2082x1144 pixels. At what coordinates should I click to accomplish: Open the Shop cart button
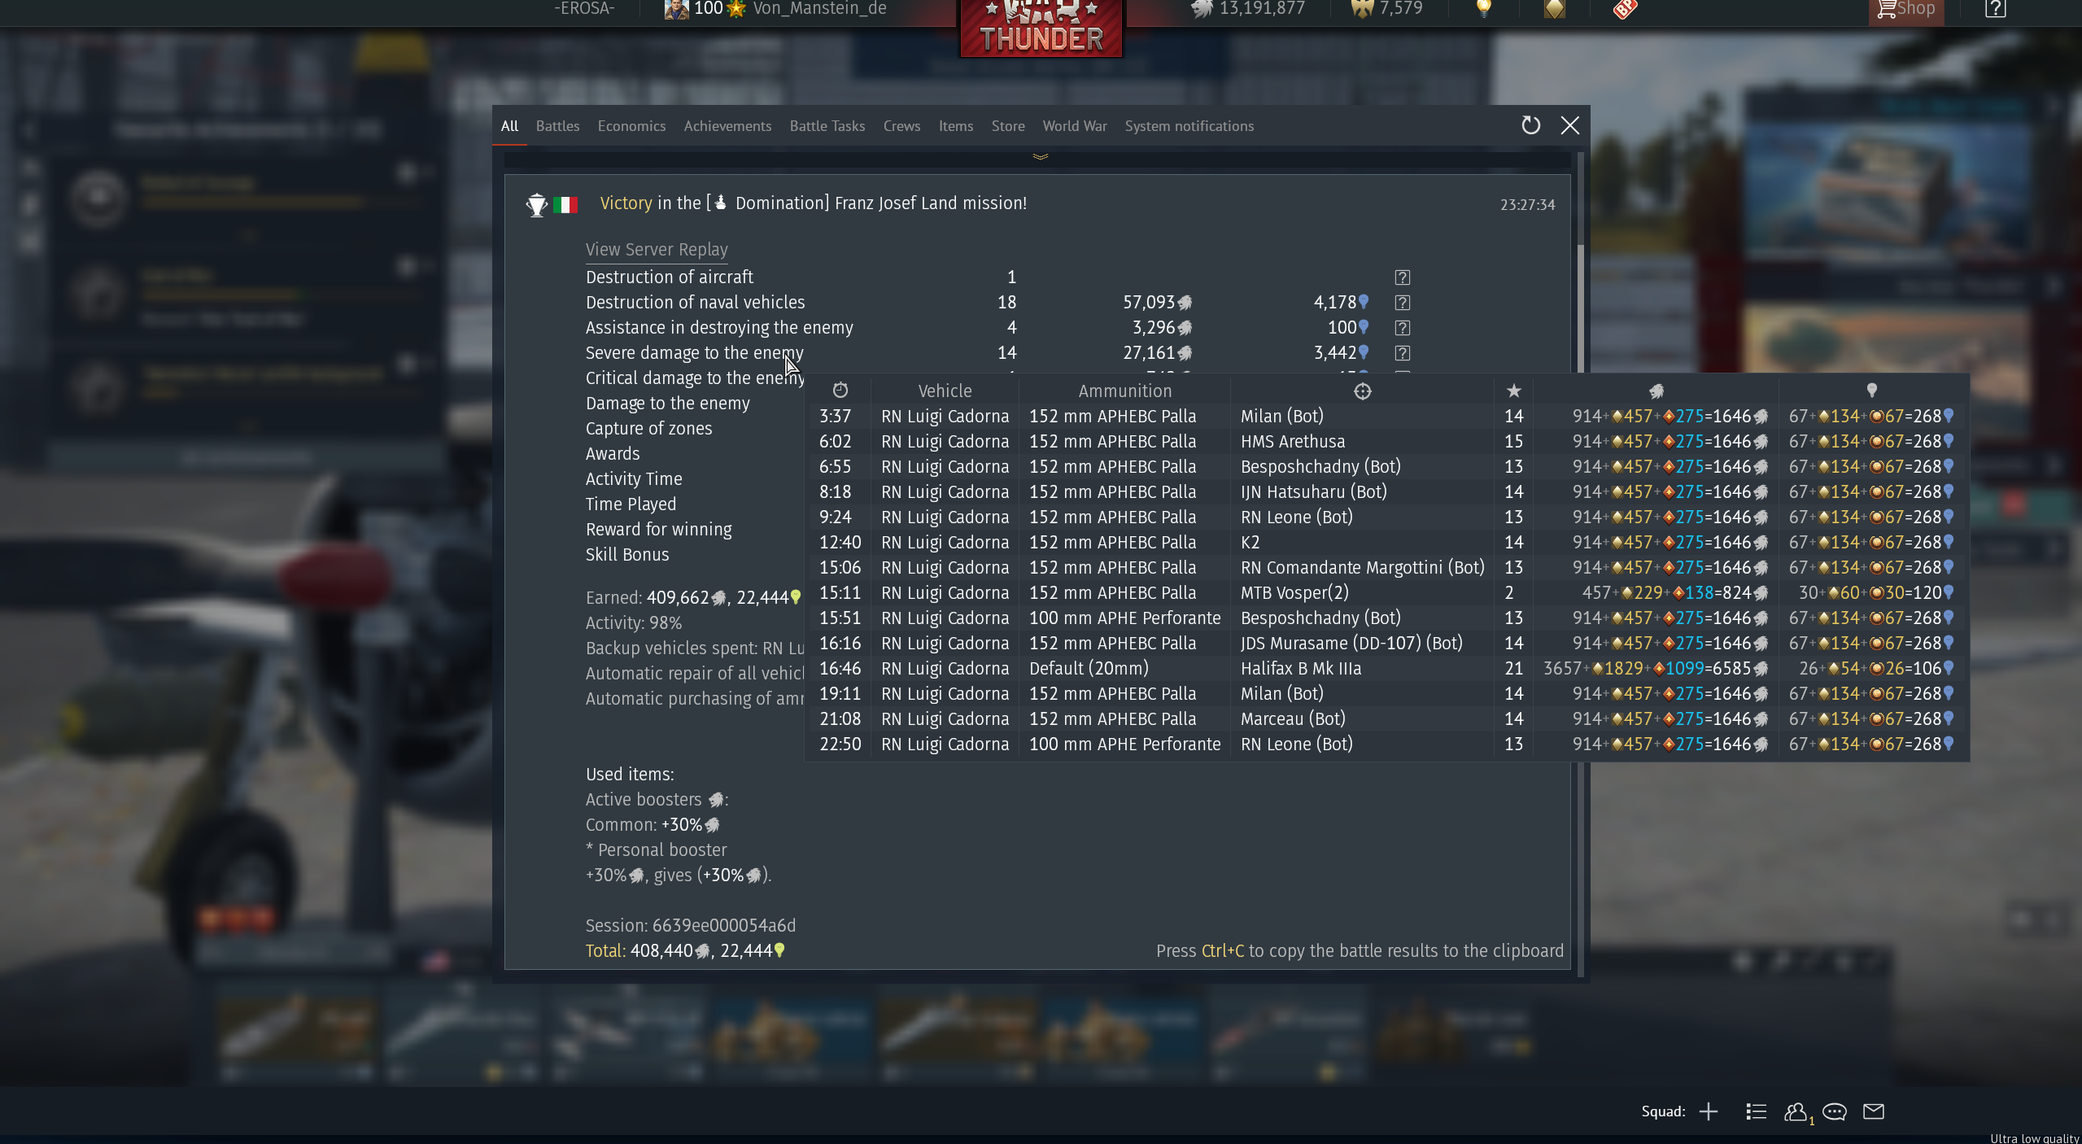(1905, 10)
